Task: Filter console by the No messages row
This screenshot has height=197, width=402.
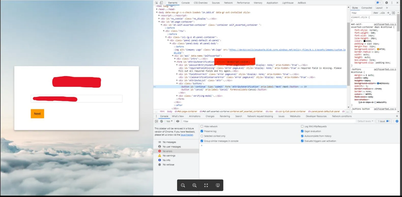Action: [176, 142]
